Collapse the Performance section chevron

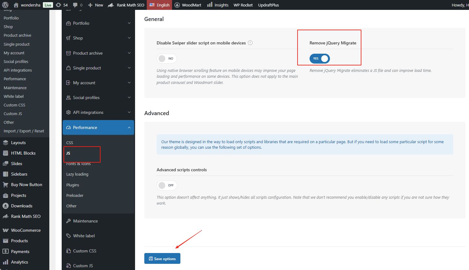tap(129, 127)
